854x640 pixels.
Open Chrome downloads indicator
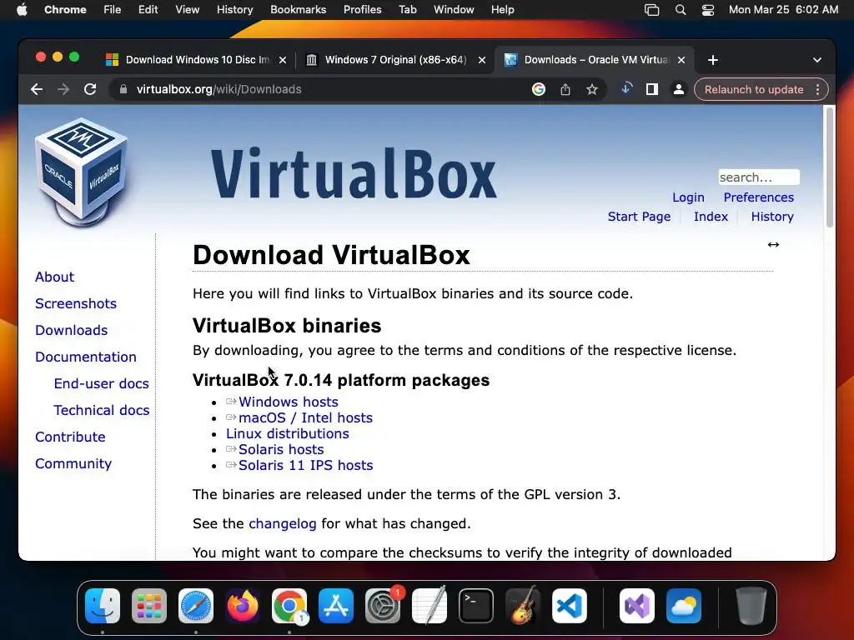point(626,88)
